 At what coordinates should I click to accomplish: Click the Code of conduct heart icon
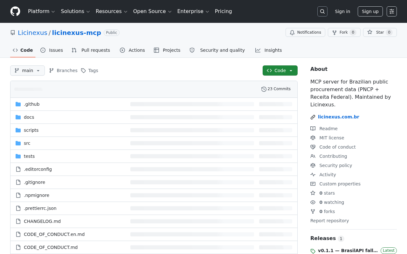pyautogui.click(x=313, y=147)
